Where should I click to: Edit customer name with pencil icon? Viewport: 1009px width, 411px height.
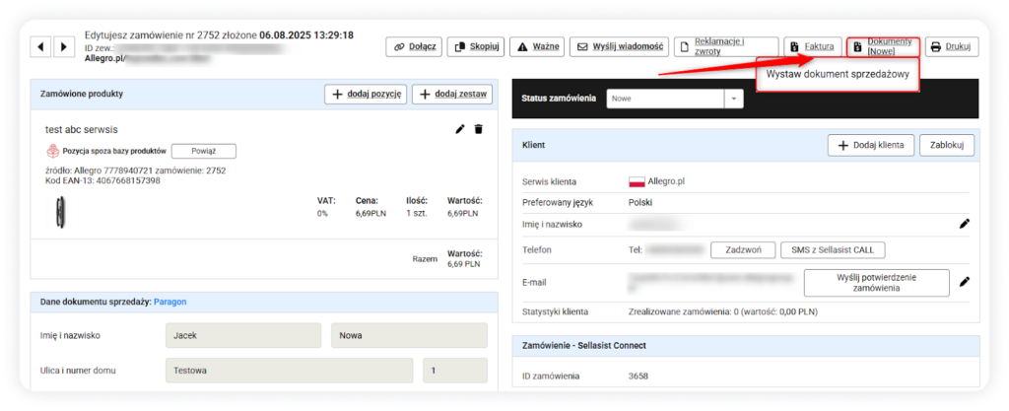(x=965, y=224)
